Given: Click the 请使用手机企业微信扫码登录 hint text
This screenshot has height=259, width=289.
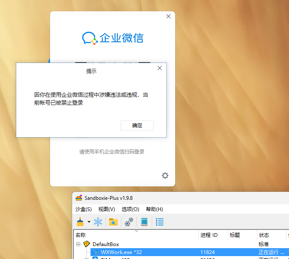Looking at the screenshot, I should point(112,152).
